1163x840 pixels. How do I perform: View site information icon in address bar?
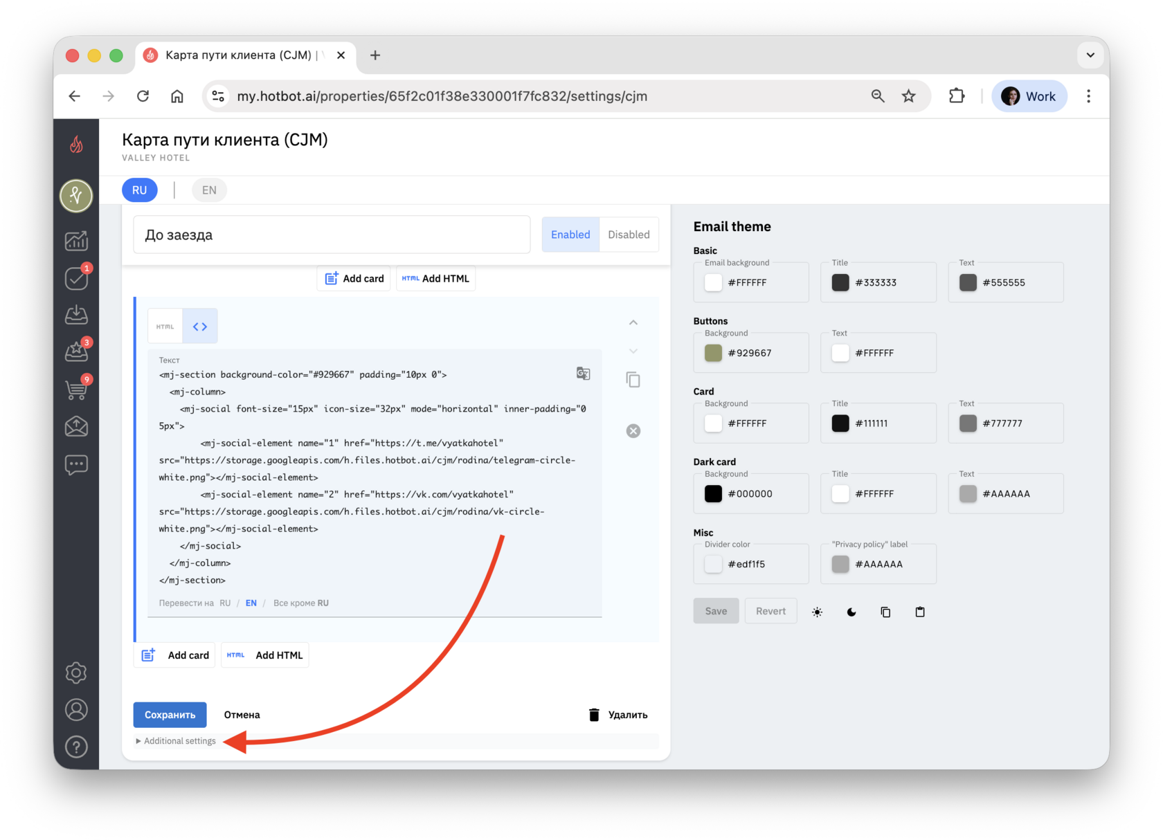coord(219,96)
